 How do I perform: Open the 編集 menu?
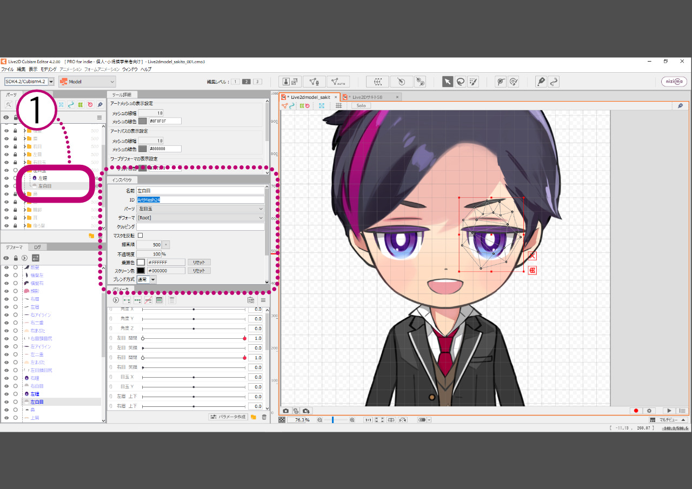tap(21, 69)
